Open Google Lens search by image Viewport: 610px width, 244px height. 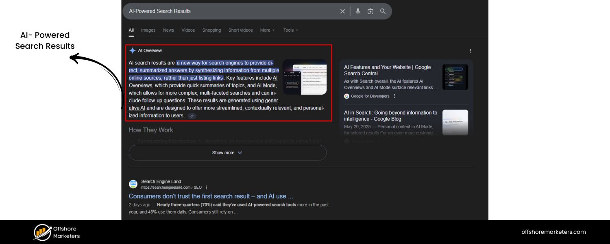pos(370,11)
